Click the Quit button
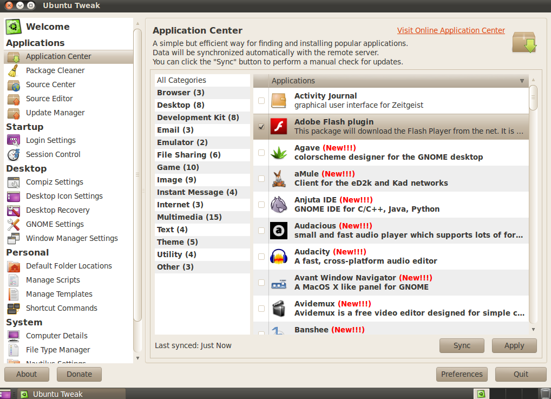This screenshot has width=551, height=399. click(x=521, y=375)
